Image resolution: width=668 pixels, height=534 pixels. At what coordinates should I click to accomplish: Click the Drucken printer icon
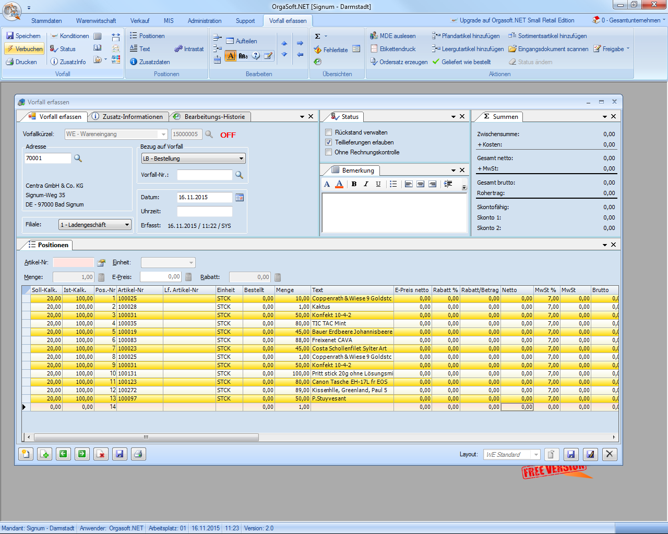tap(10, 62)
